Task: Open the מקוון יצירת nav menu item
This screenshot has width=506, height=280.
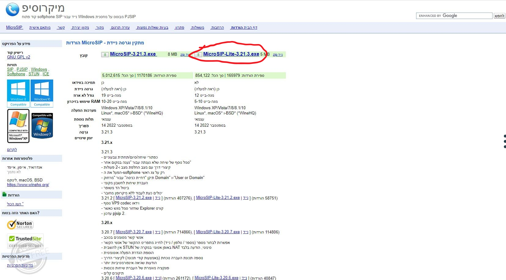Action: point(80,28)
